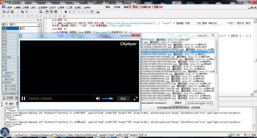Open the 窗口1 component selector dropdown
Viewport: 257px width, 138px height.
click(x=39, y=24)
